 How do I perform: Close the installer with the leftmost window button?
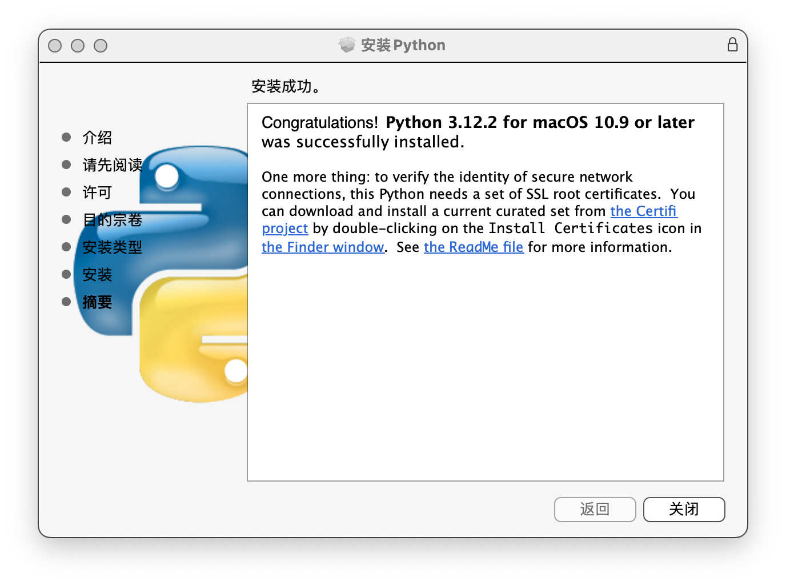point(55,46)
